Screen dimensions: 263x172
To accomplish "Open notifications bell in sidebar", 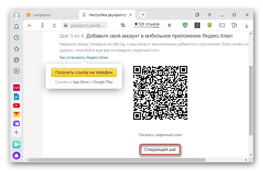I will (x=16, y=26).
